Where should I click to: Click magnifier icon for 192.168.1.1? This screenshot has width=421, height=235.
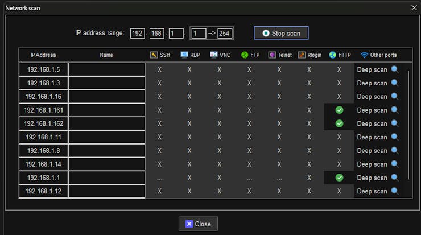coord(395,178)
